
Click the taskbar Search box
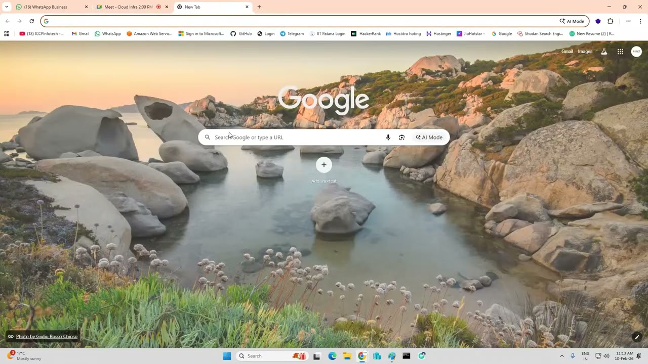(x=272, y=356)
